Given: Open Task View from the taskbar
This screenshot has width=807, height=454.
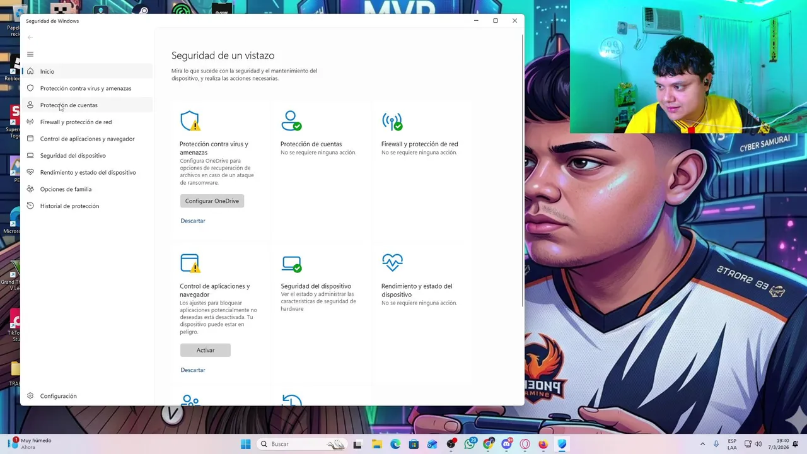Looking at the screenshot, I should tap(357, 444).
